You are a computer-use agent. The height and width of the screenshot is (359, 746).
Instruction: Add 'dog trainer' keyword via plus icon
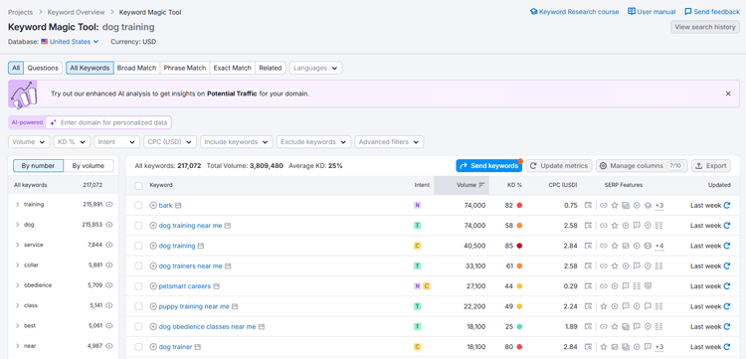coord(153,347)
